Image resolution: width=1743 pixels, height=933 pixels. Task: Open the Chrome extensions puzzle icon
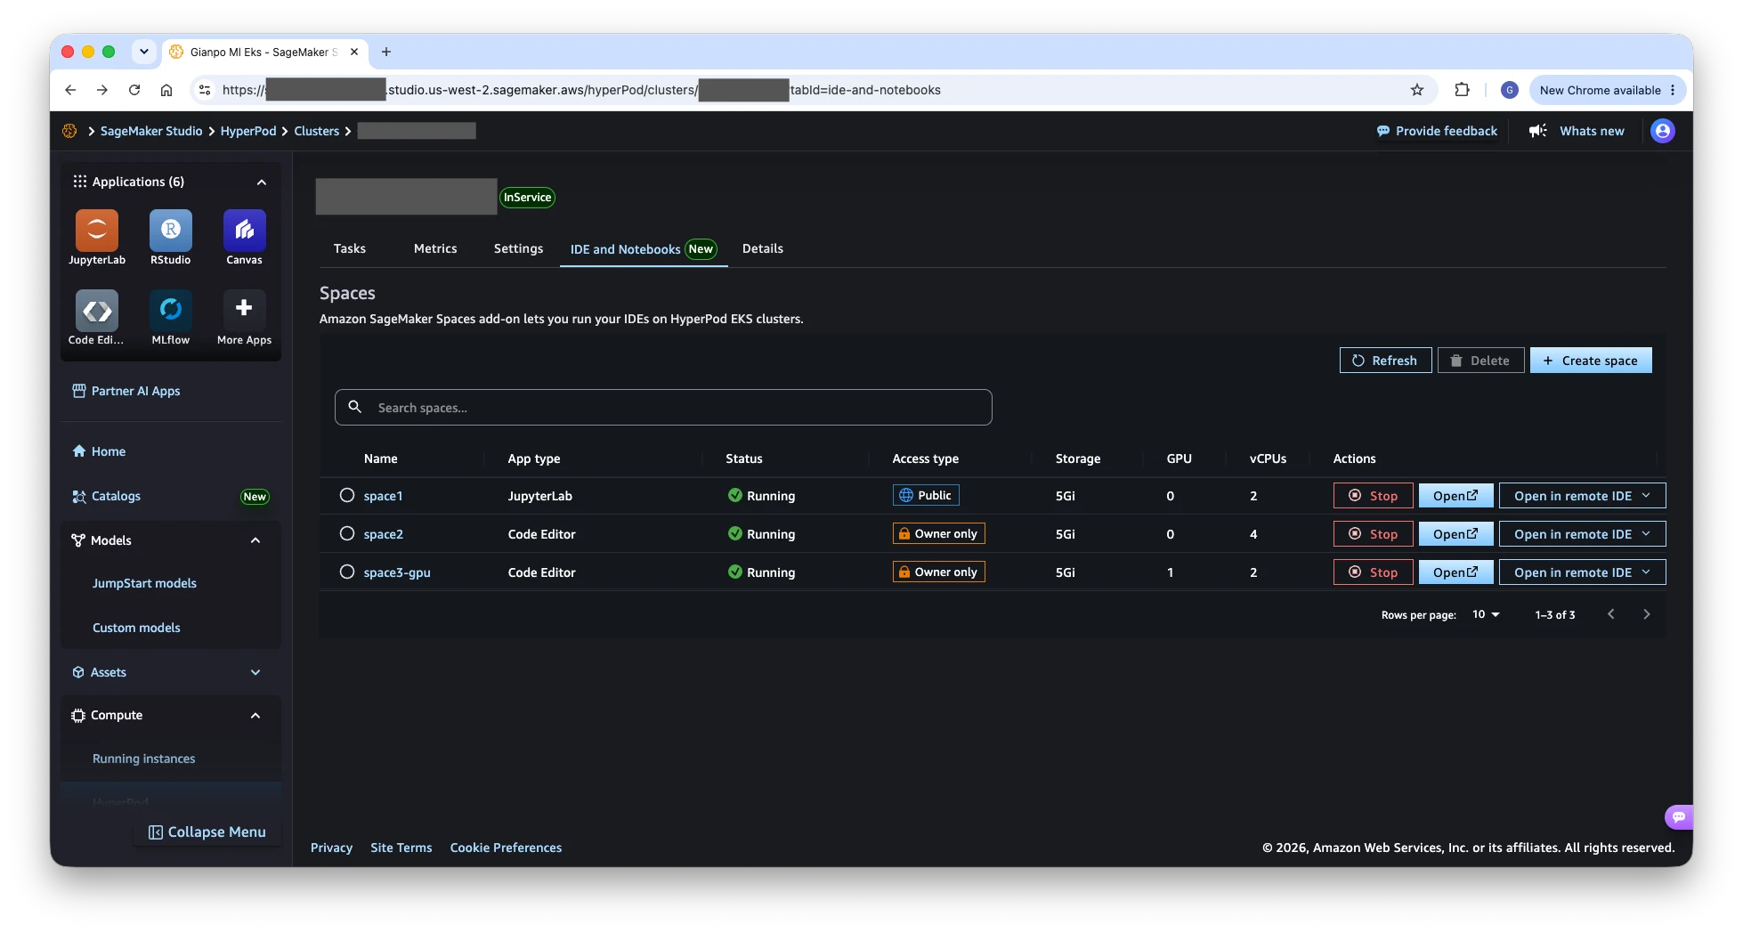coord(1462,90)
